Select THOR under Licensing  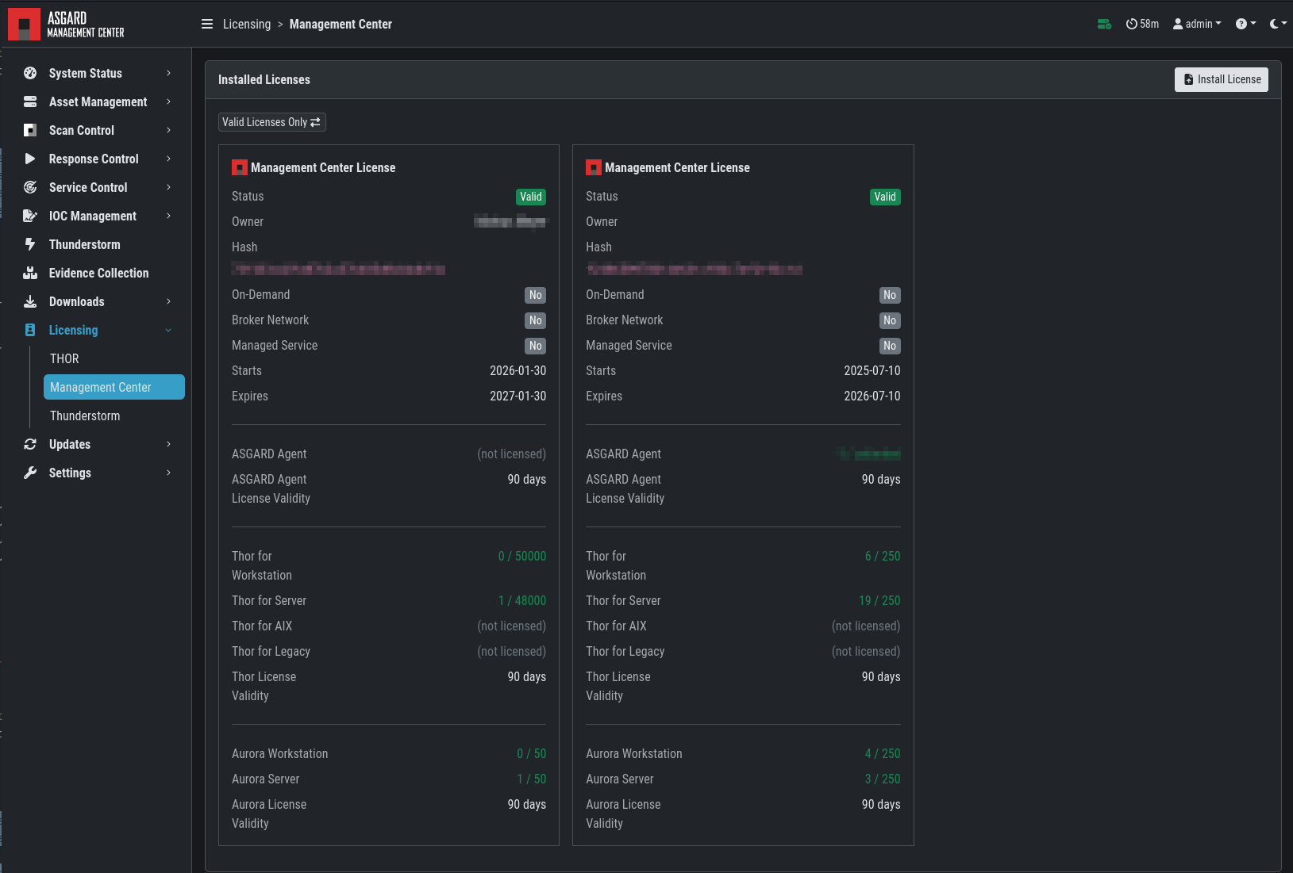tap(114, 358)
